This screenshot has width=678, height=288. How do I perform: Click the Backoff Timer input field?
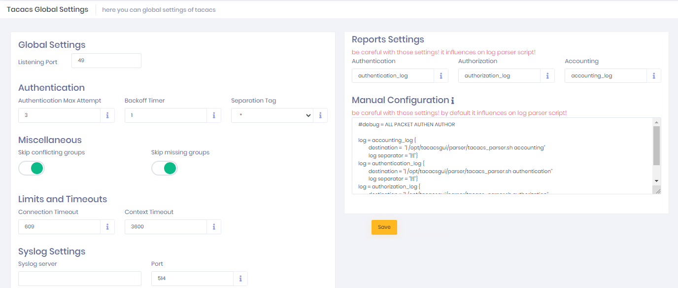pyautogui.click(x=166, y=115)
